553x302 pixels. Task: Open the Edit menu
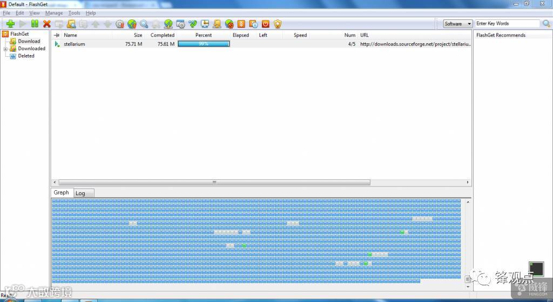20,13
